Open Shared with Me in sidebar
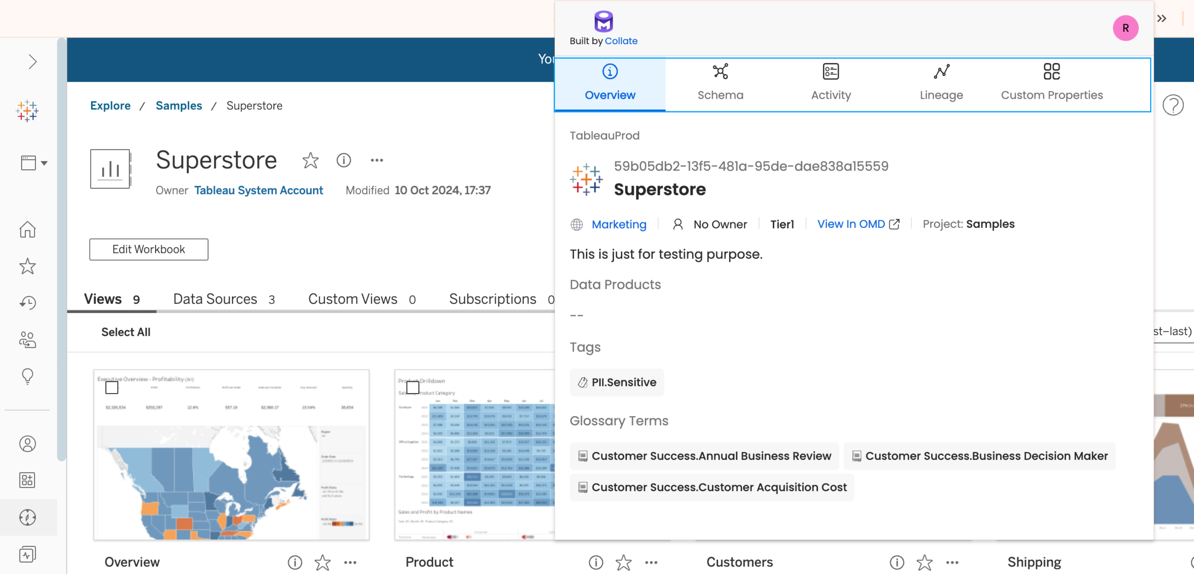Image resolution: width=1194 pixels, height=574 pixels. [x=27, y=340]
